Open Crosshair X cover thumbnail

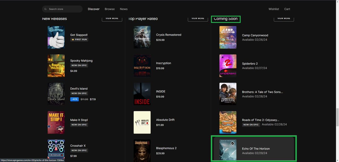pos(56,151)
